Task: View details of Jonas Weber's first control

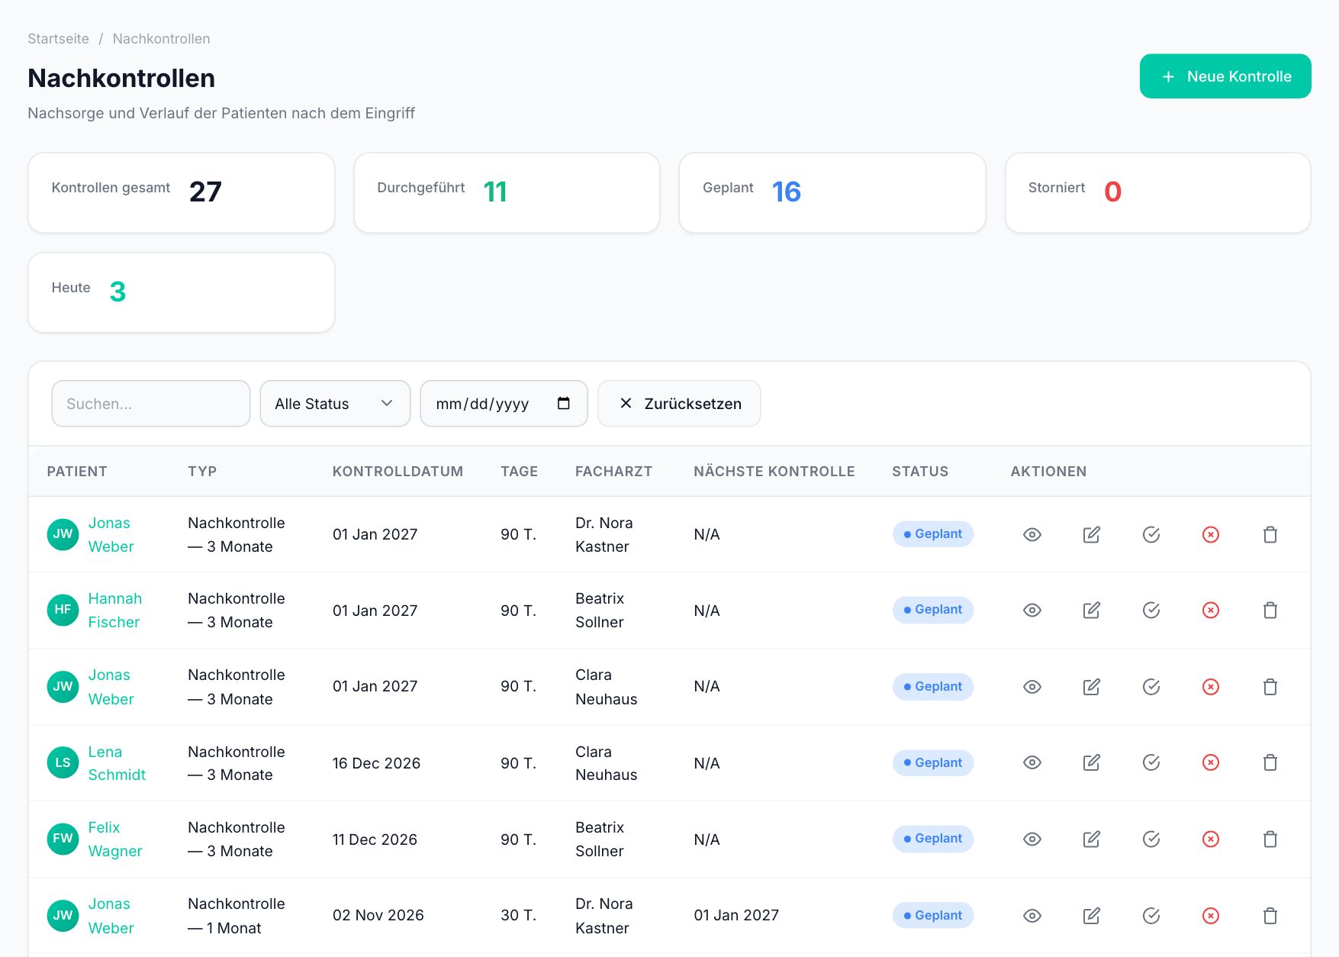Action: point(1032,534)
